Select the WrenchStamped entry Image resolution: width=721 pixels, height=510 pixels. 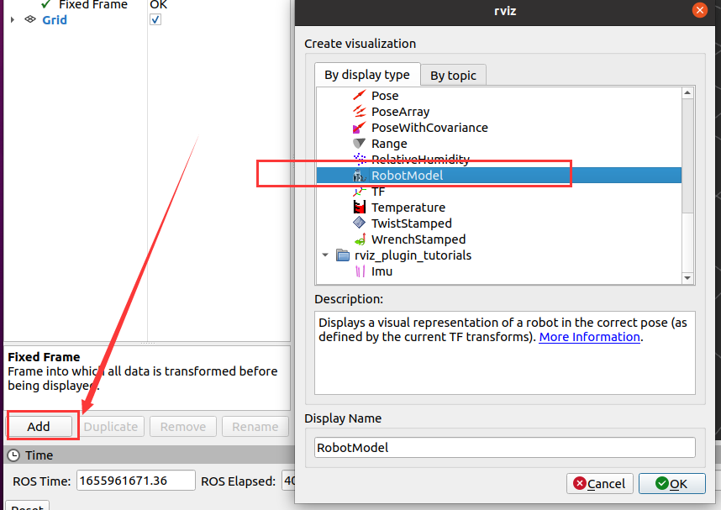coord(418,239)
